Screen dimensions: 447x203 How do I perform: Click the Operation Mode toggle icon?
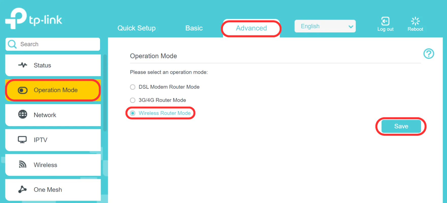23,90
